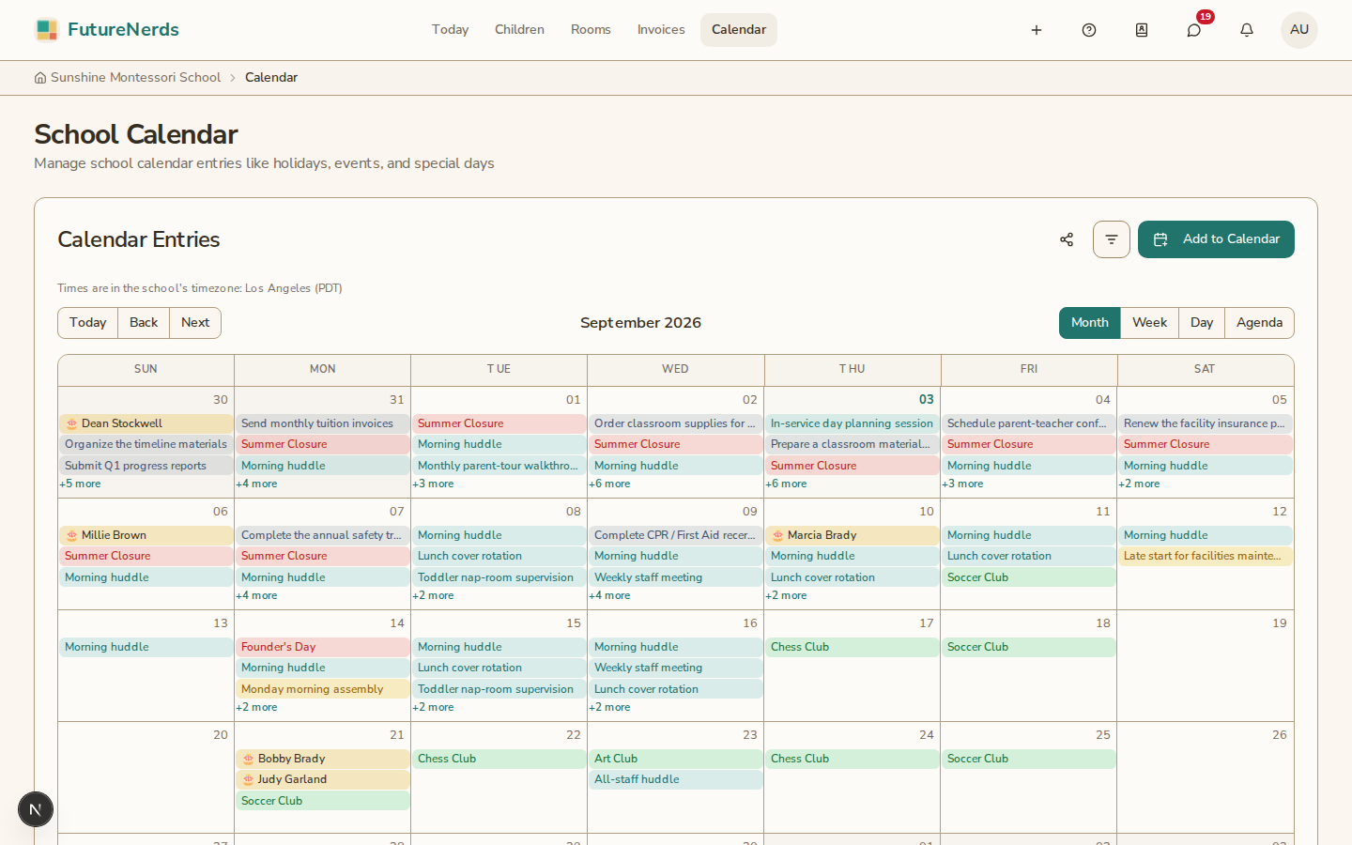Click the birthday icon beside Marcia Brady
Image resolution: width=1352 pixels, height=845 pixels.
778,535
